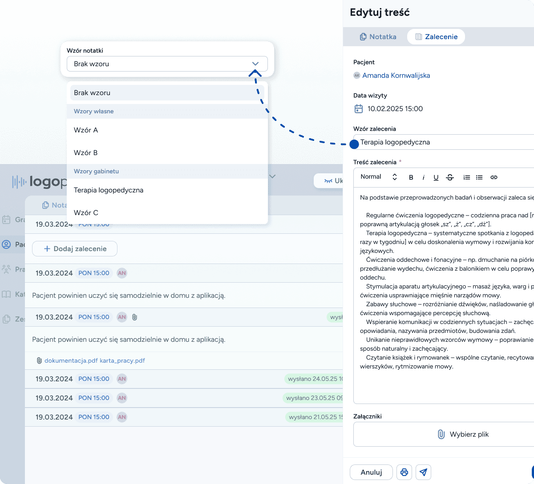The width and height of the screenshot is (534, 484).
Task: Insert a numbered list
Action: pyautogui.click(x=466, y=177)
